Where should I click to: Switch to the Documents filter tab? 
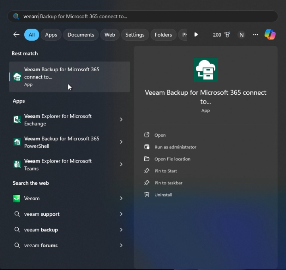81,35
